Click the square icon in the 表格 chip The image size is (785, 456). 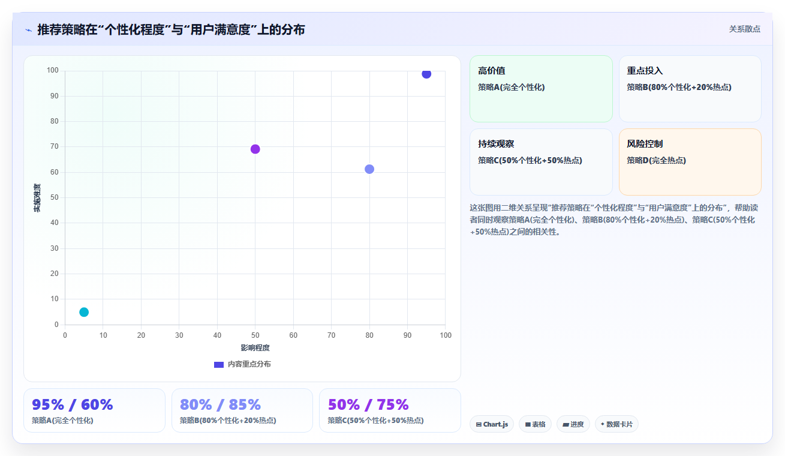(x=528, y=424)
